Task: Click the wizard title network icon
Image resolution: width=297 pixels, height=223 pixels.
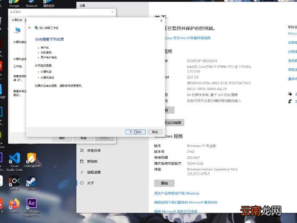Action: point(36,28)
